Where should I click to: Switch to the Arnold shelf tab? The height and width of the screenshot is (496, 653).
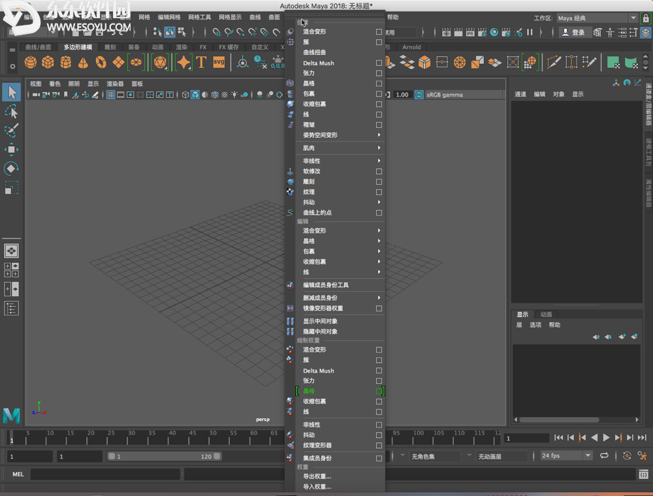411,47
